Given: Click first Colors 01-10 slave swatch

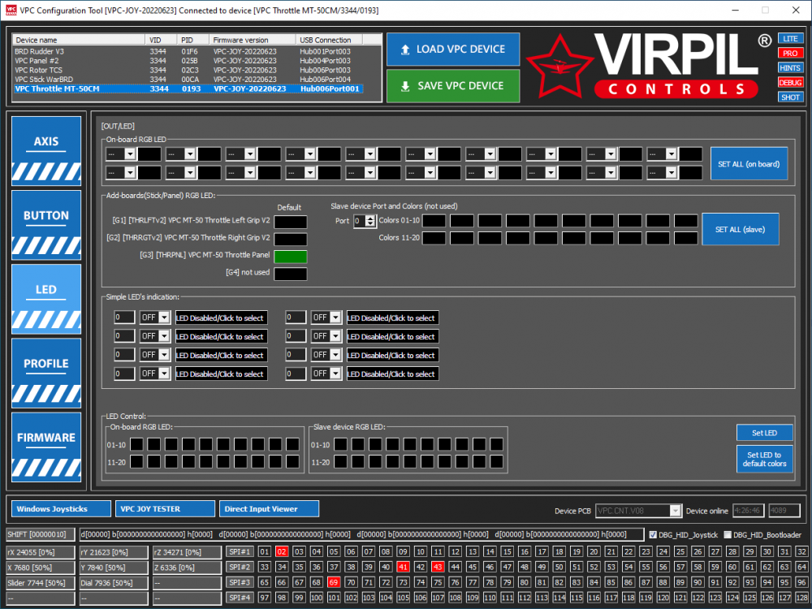Looking at the screenshot, I should [434, 221].
